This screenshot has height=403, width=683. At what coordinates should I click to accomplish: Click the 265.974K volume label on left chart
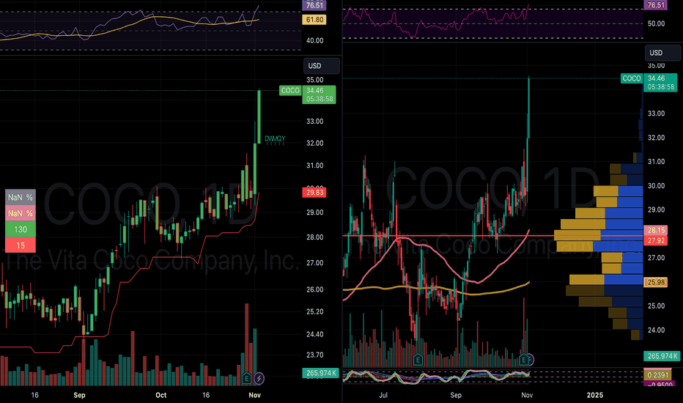(320, 373)
